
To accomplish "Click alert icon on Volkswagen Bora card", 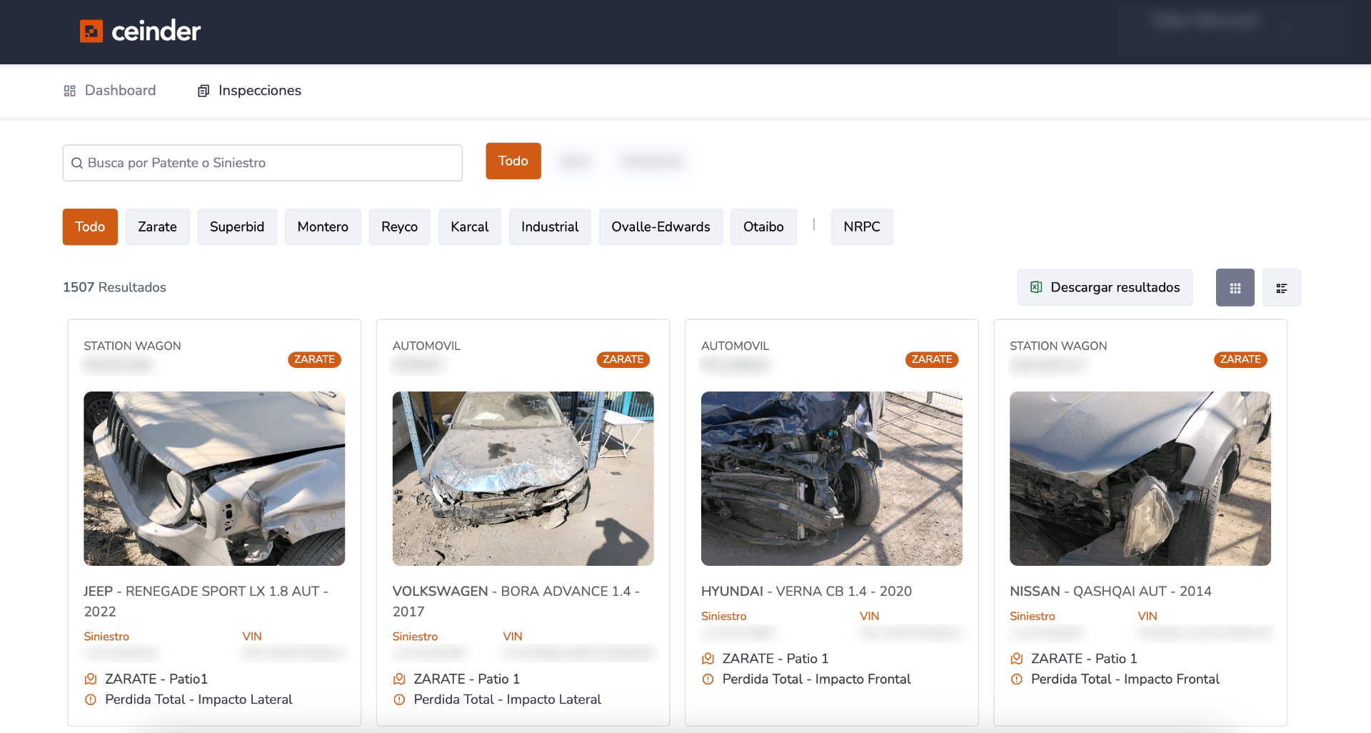I will tap(399, 699).
